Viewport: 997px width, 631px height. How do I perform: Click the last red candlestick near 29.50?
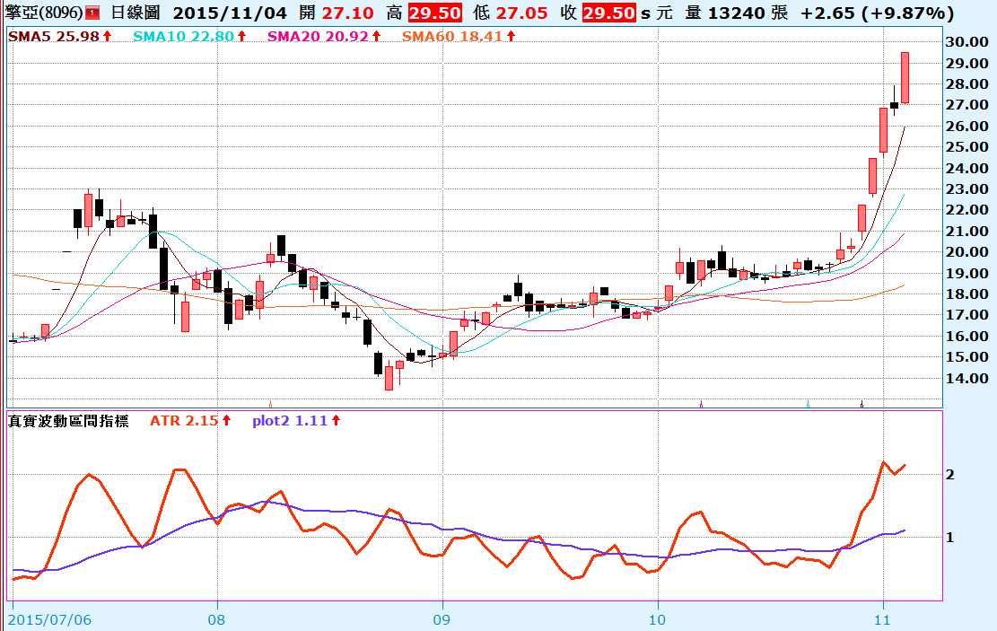click(905, 78)
